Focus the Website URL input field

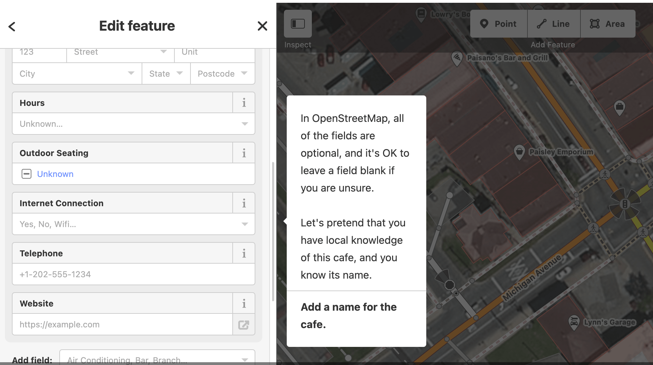pyautogui.click(x=122, y=325)
